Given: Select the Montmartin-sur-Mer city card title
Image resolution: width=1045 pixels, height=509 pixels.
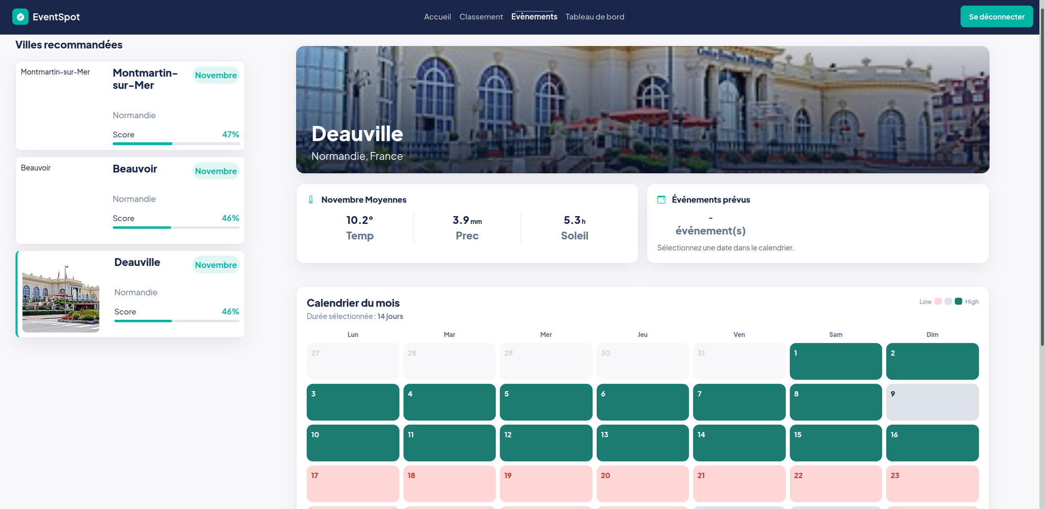Looking at the screenshot, I should click(x=145, y=79).
